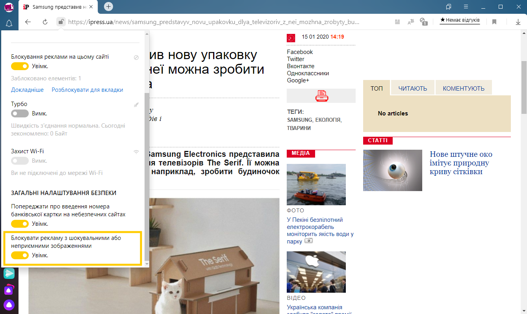This screenshot has height=314, width=527.
Task: Open the notifications bell in the sidebar
Action: (x=9, y=23)
